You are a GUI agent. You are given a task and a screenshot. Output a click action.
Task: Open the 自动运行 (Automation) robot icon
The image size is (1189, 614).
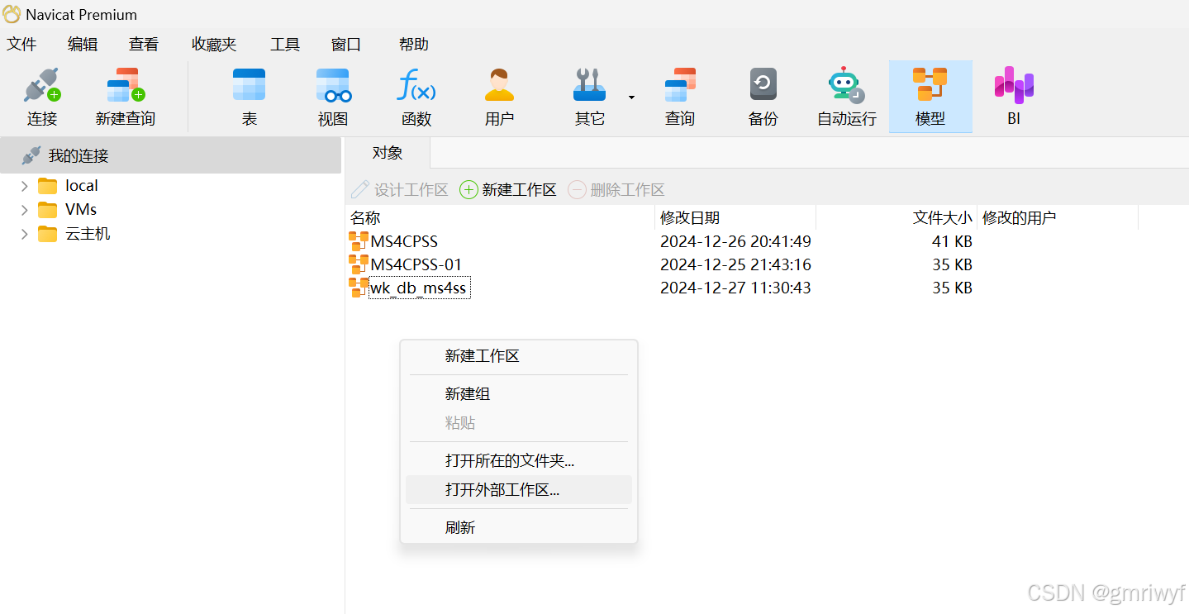click(846, 86)
